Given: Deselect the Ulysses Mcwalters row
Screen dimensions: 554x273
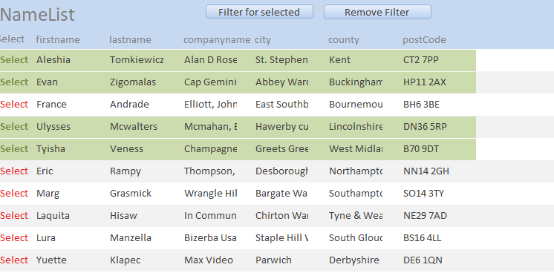Looking at the screenshot, I should (x=14, y=127).
